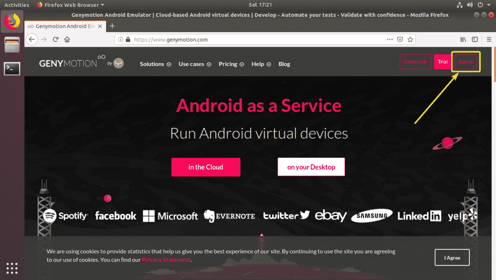Viewport: 496px width, 280px height.
Task: Toggle the Firefox sidebar icon
Action: tap(475, 40)
